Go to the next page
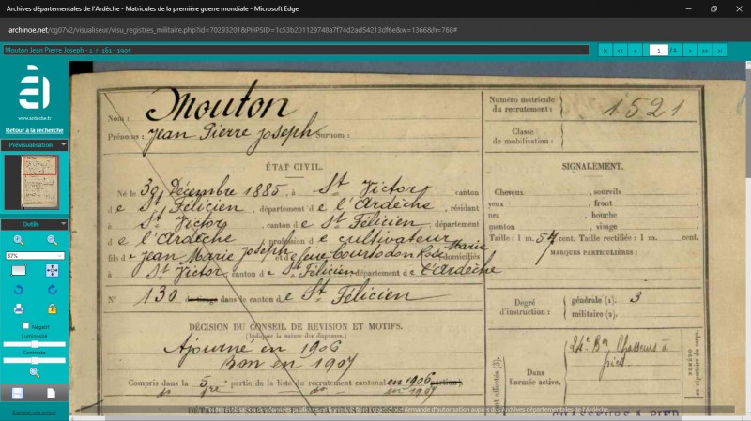Viewport: 751px width, 421px height. coord(690,51)
